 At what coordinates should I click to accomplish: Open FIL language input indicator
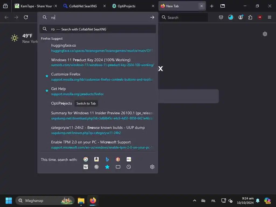[x=213, y=201]
